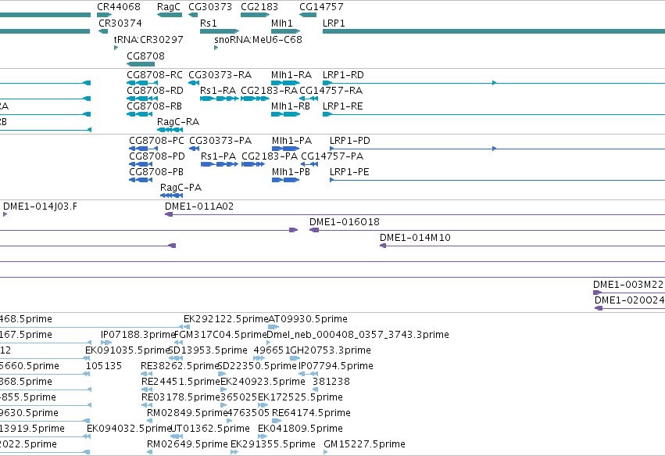Select the Rs1 gene feature bar
The width and height of the screenshot is (665, 456).
click(220, 31)
